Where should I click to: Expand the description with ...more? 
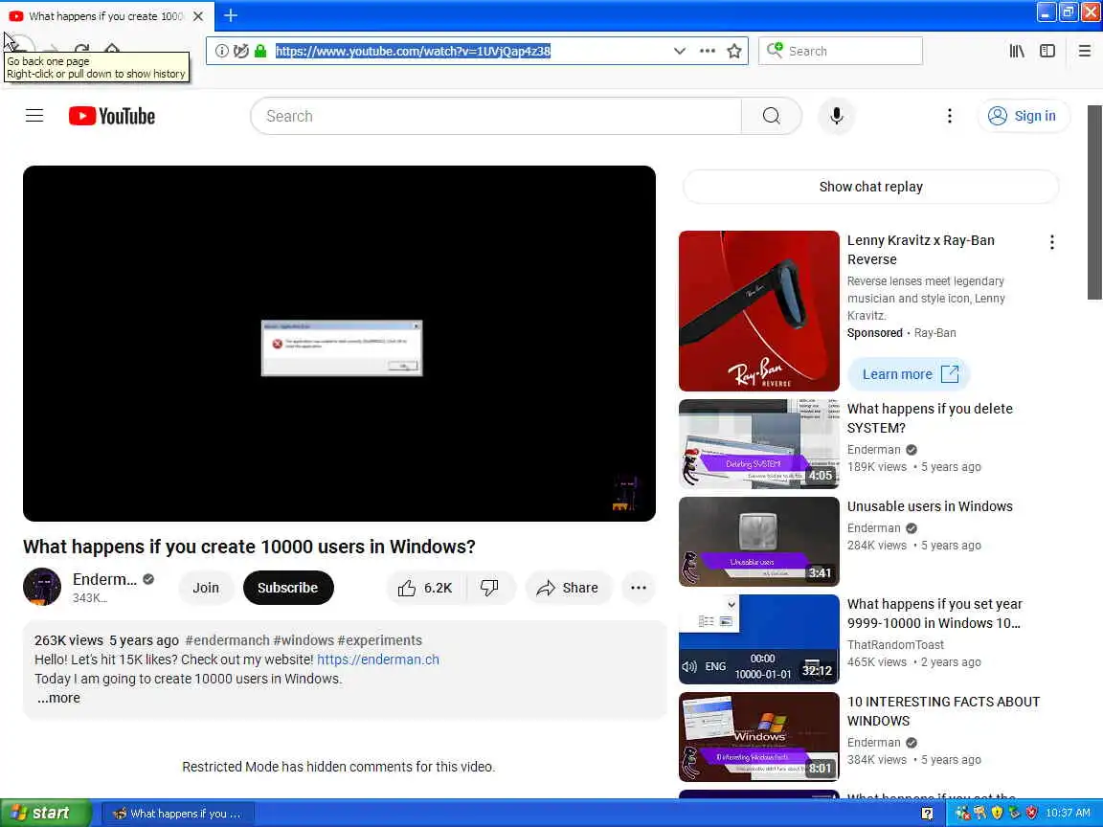pyautogui.click(x=58, y=699)
